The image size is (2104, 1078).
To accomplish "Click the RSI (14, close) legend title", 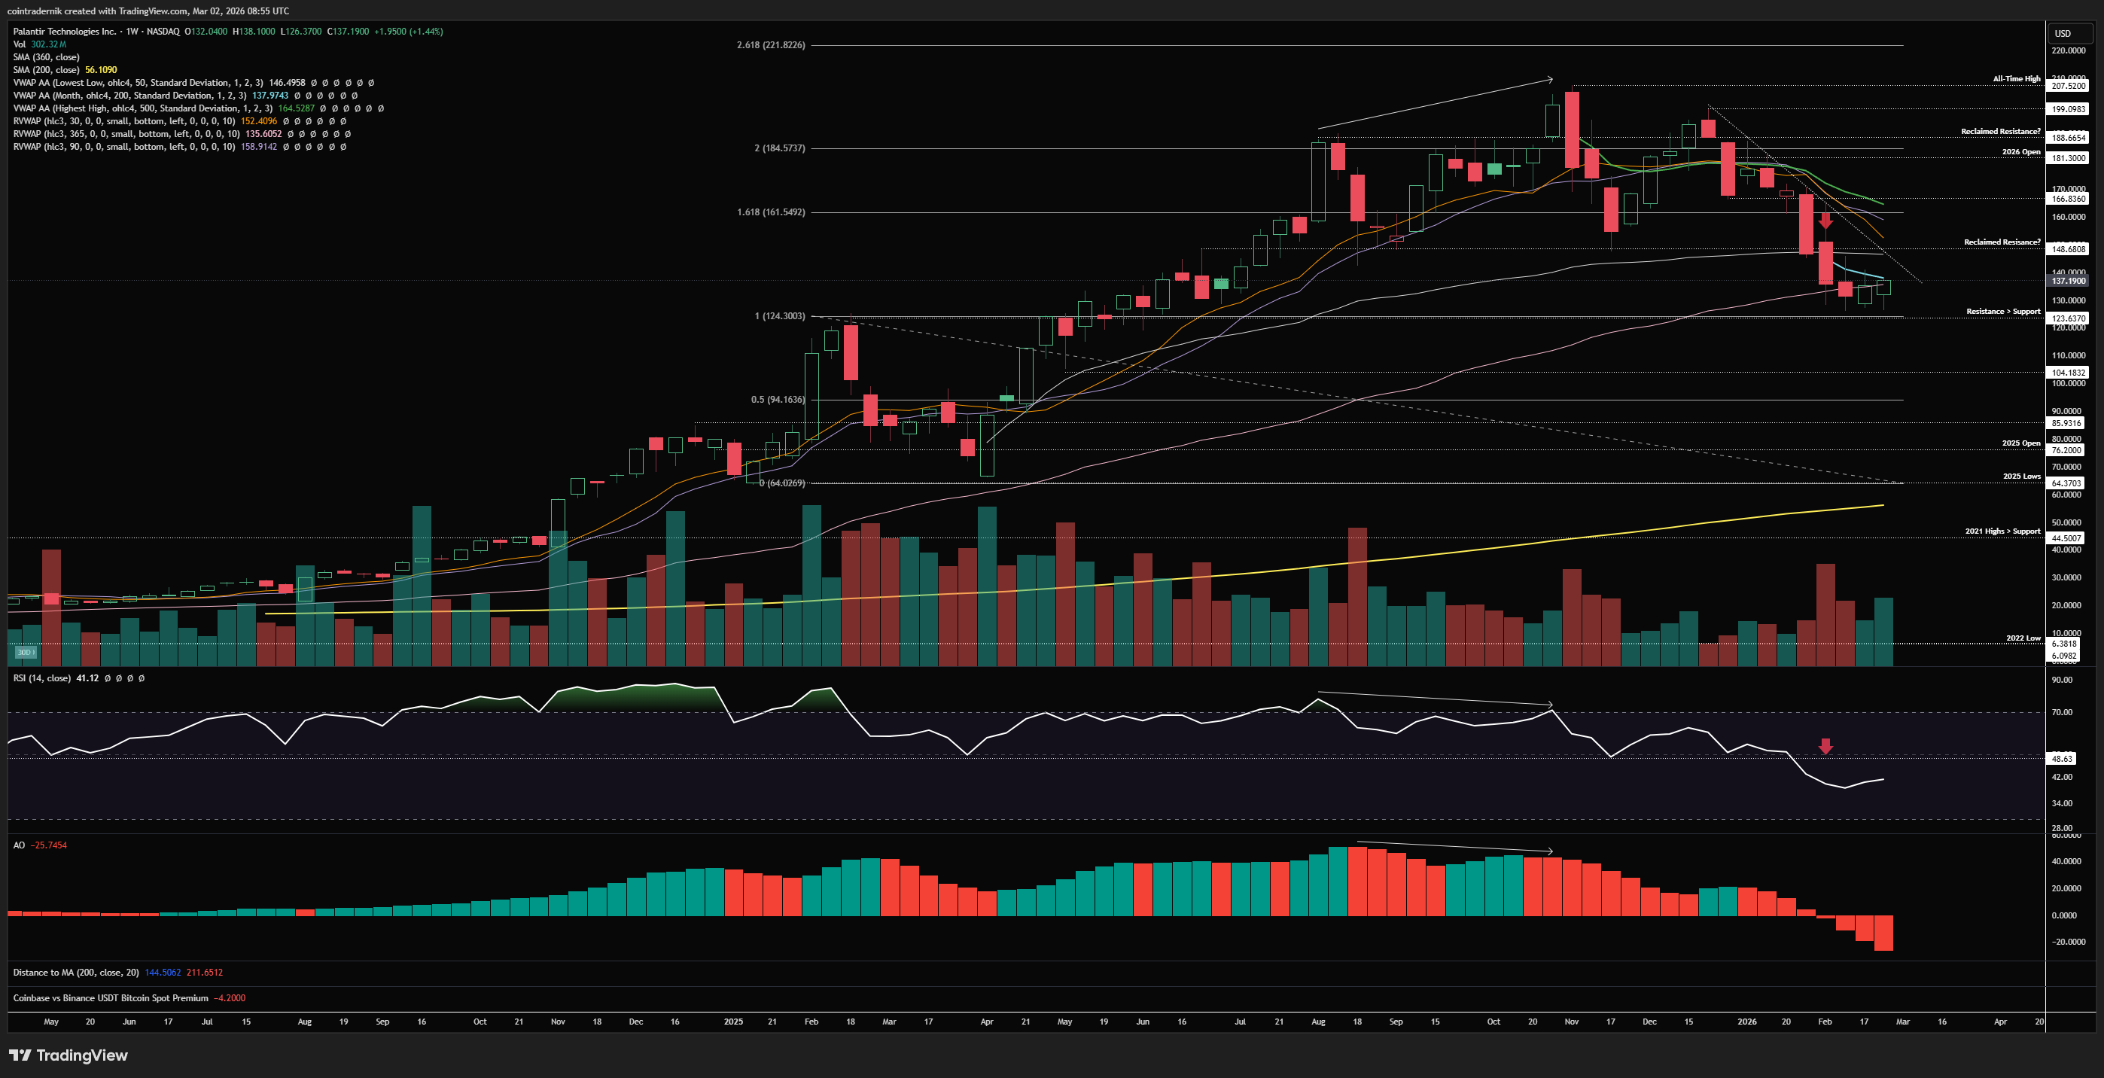I will [41, 678].
